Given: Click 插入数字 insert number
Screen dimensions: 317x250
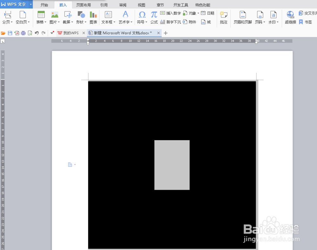Looking at the screenshot, I should [x=171, y=13].
